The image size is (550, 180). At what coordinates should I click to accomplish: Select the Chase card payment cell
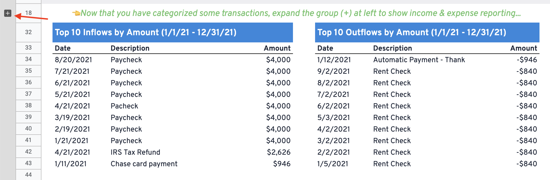tap(144, 164)
